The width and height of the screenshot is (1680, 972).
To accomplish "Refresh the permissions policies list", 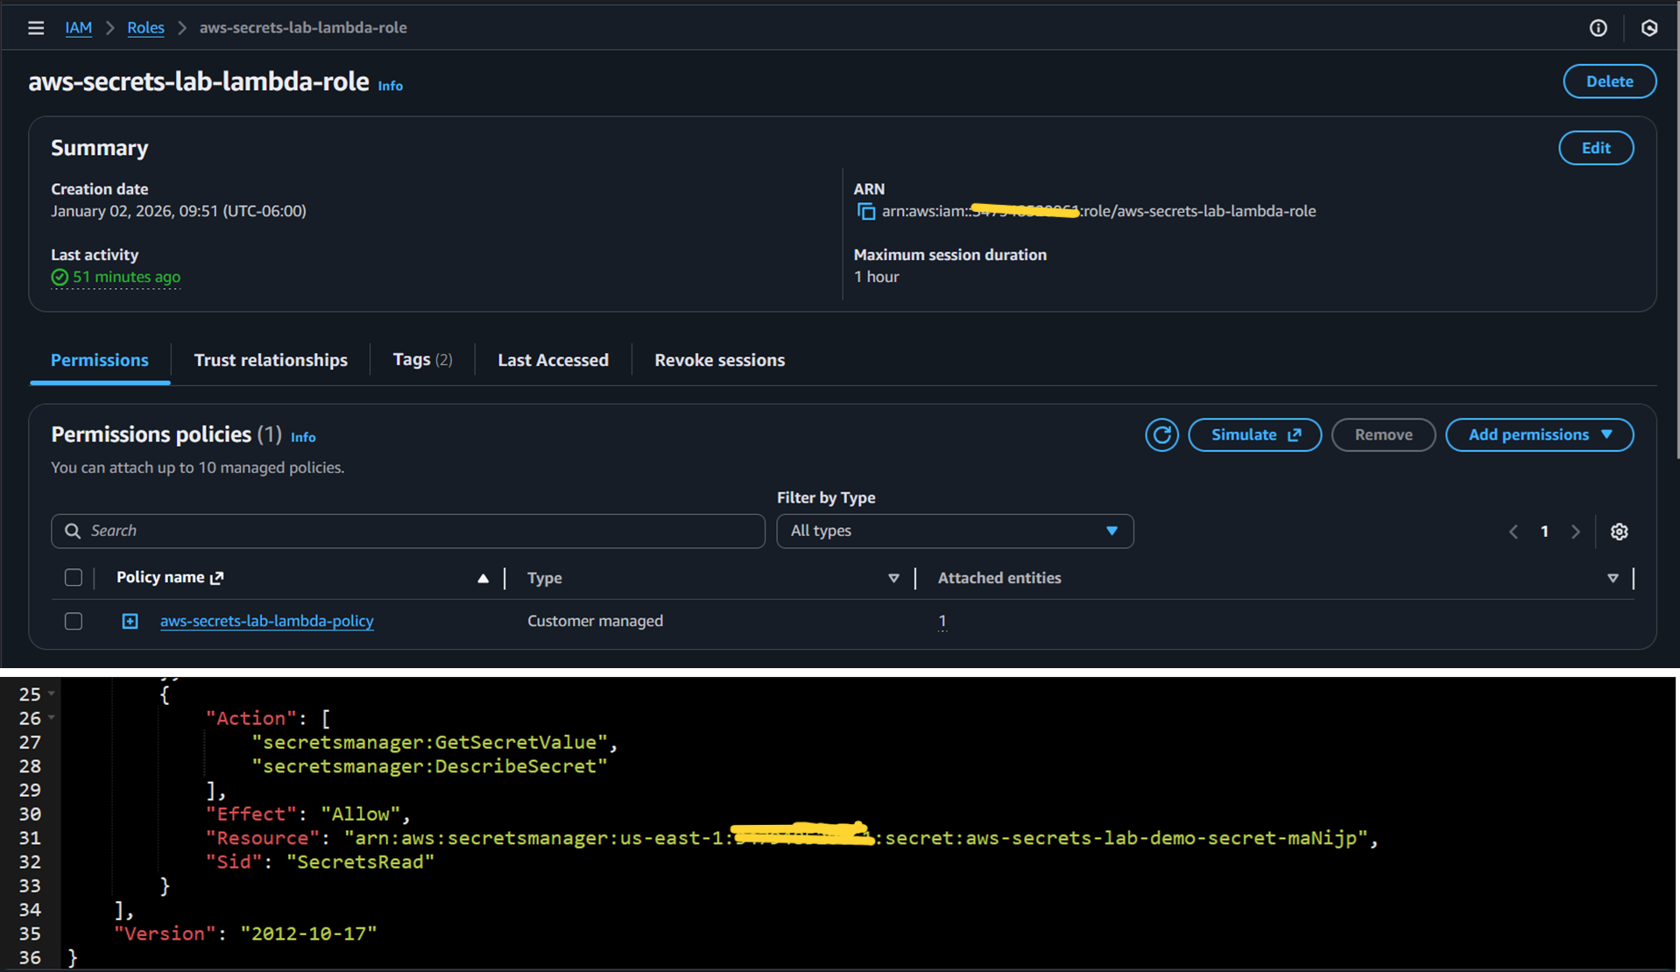I will (x=1161, y=434).
